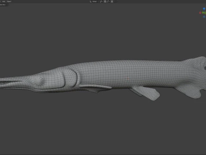Click the red negative X axis gizmo handle
This screenshot has width=206, height=155.
200,12
